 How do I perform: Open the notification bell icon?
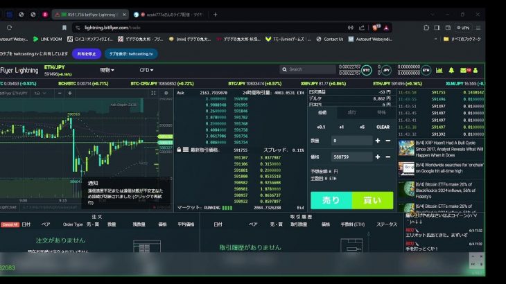tap(451, 70)
